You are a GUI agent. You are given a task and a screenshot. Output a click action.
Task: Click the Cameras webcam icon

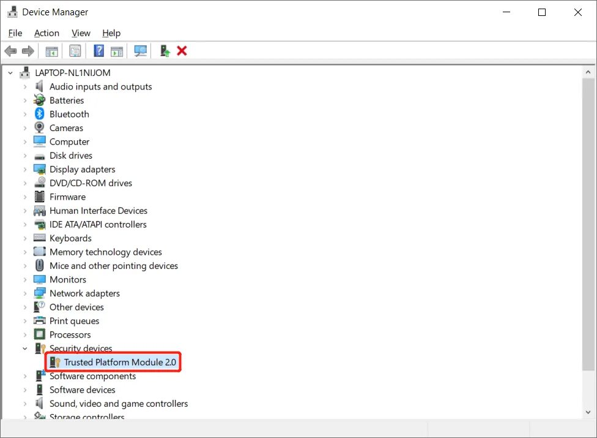pyautogui.click(x=39, y=127)
